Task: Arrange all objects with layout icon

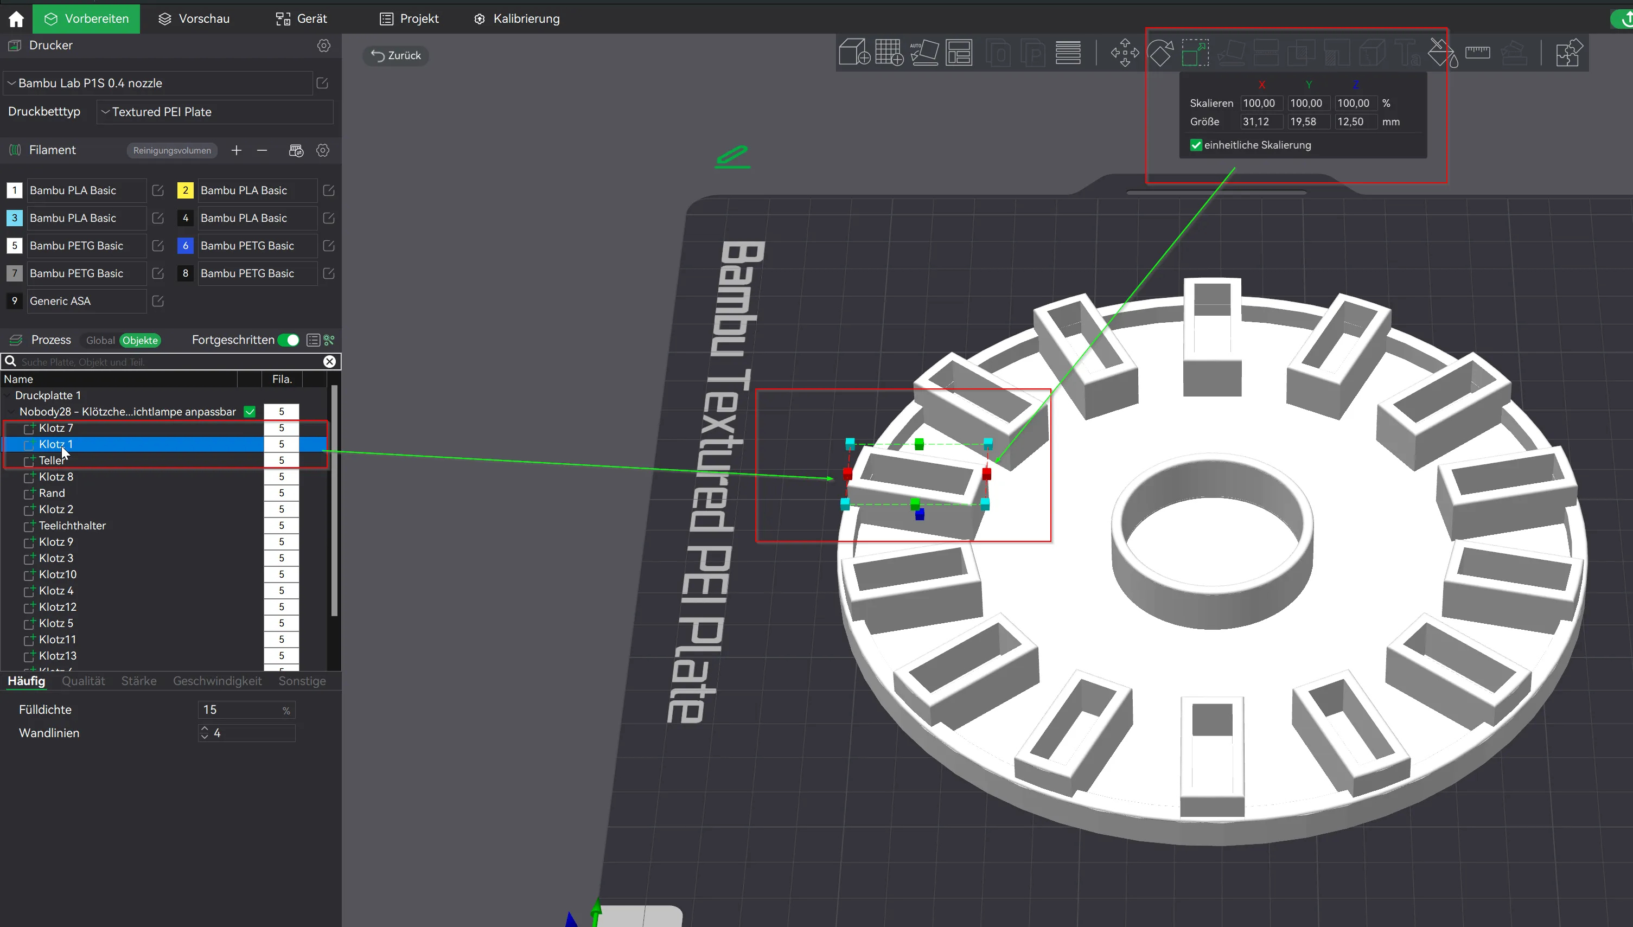Action: click(959, 52)
